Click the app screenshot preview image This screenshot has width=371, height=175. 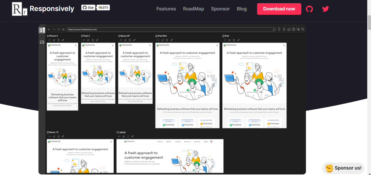[172, 99]
